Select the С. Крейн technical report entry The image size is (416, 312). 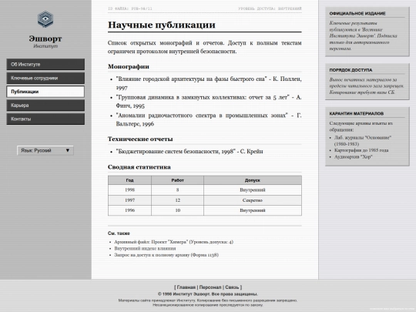[190, 152]
